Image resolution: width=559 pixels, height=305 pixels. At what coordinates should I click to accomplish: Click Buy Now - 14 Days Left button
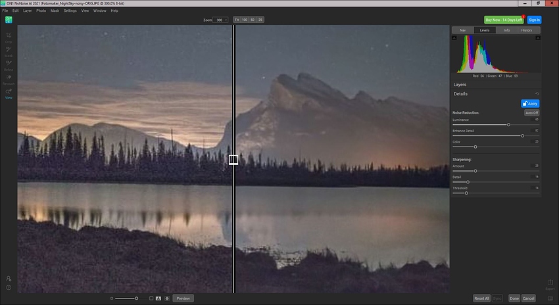(504, 20)
